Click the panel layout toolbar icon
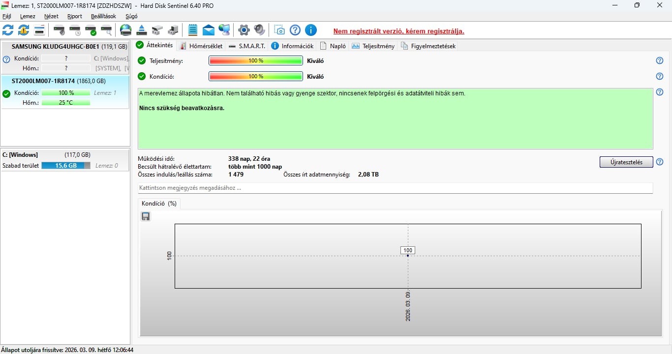The image size is (672, 354). pyautogui.click(x=39, y=30)
